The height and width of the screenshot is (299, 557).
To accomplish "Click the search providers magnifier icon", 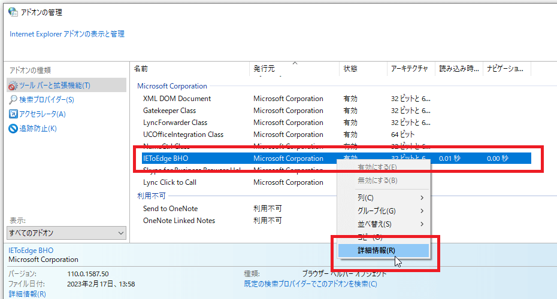I will pos(13,100).
